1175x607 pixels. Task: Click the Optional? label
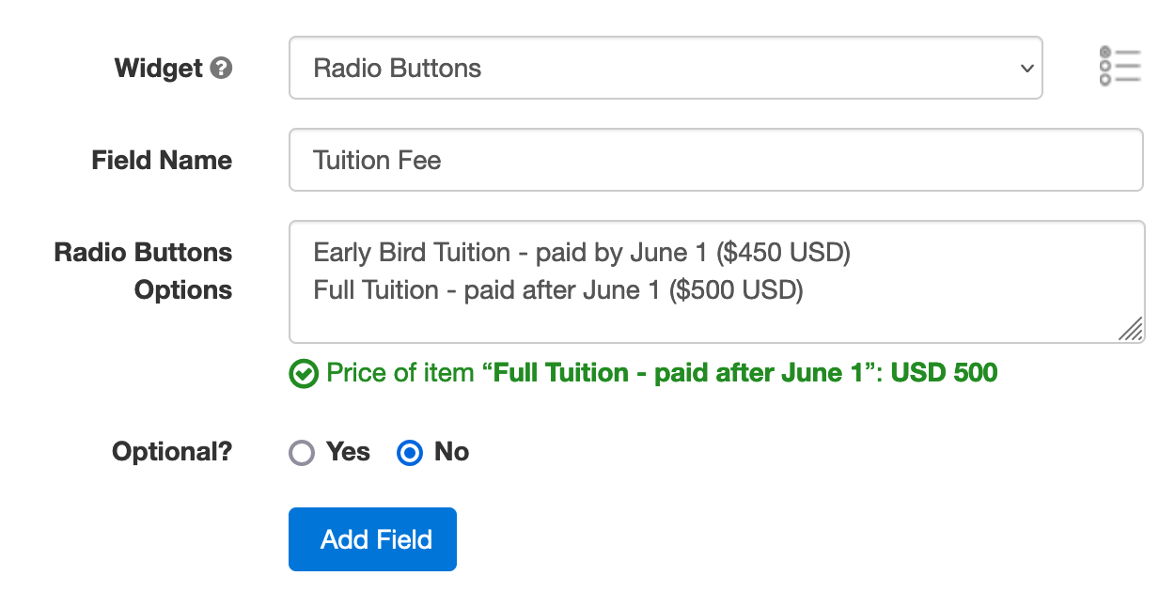click(172, 452)
